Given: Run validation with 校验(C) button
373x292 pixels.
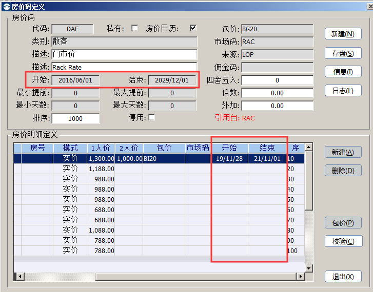Looking at the screenshot, I should coord(343,241).
